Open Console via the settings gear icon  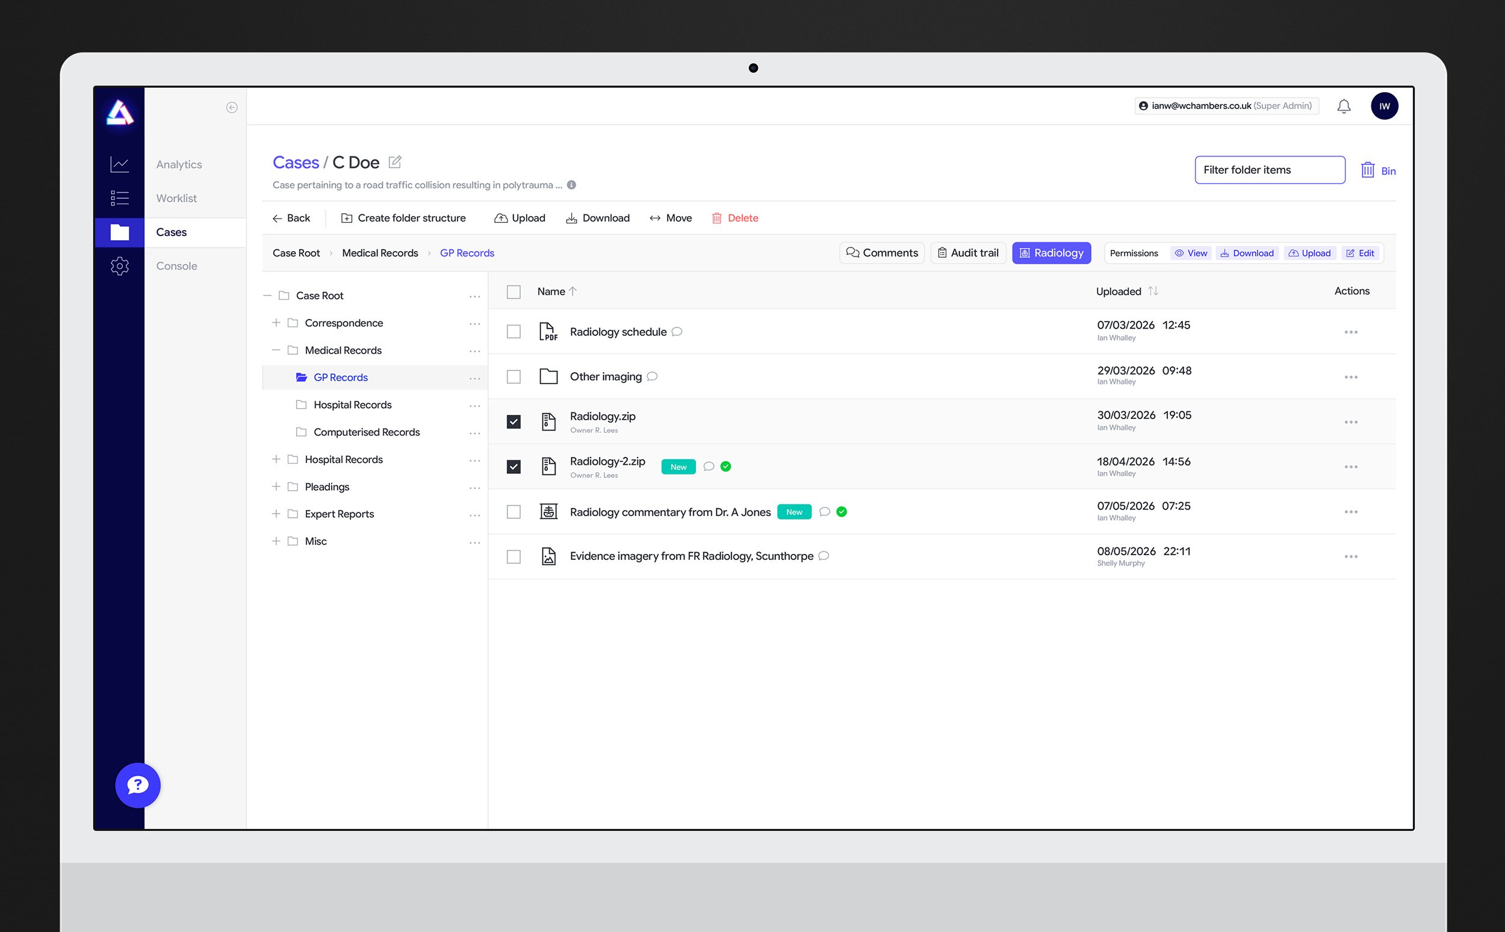[x=120, y=266]
